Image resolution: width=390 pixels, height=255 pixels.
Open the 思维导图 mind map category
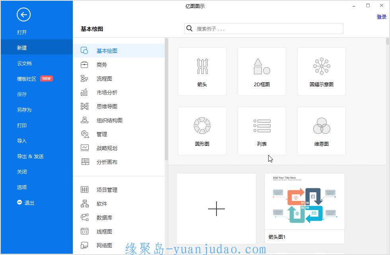107,106
